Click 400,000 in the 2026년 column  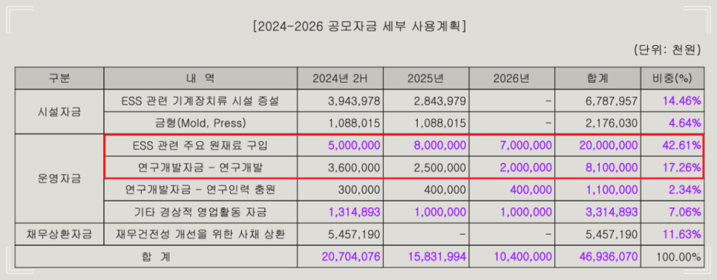(531, 190)
